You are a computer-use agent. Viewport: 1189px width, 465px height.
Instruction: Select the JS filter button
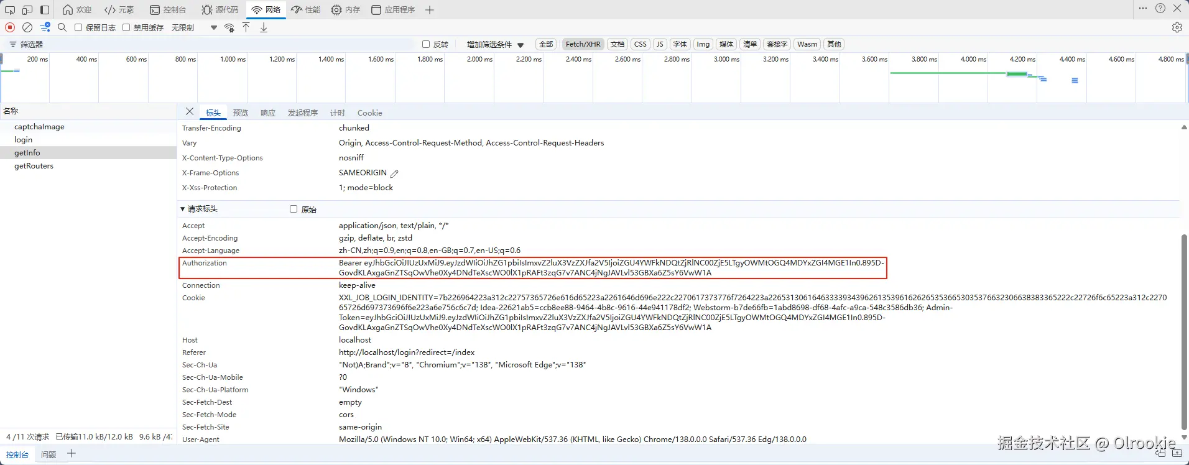coord(660,44)
